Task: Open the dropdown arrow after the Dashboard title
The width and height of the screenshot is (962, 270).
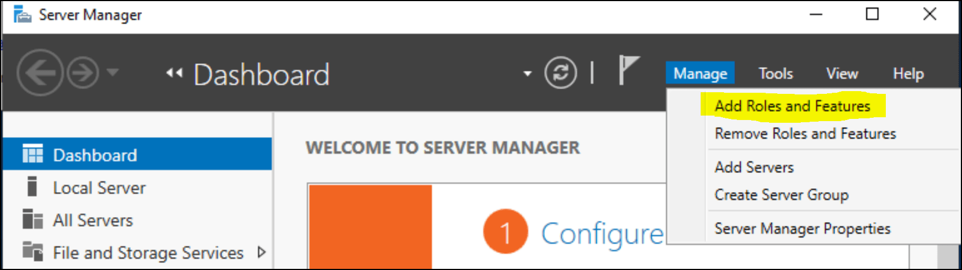Action: click(527, 73)
